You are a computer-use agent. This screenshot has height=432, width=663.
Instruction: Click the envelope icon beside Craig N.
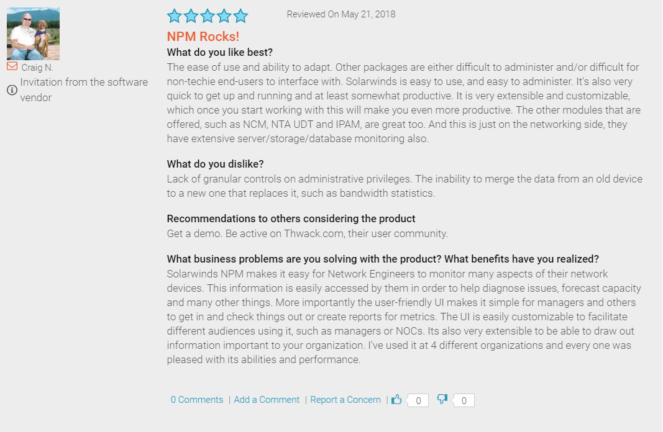tap(12, 66)
